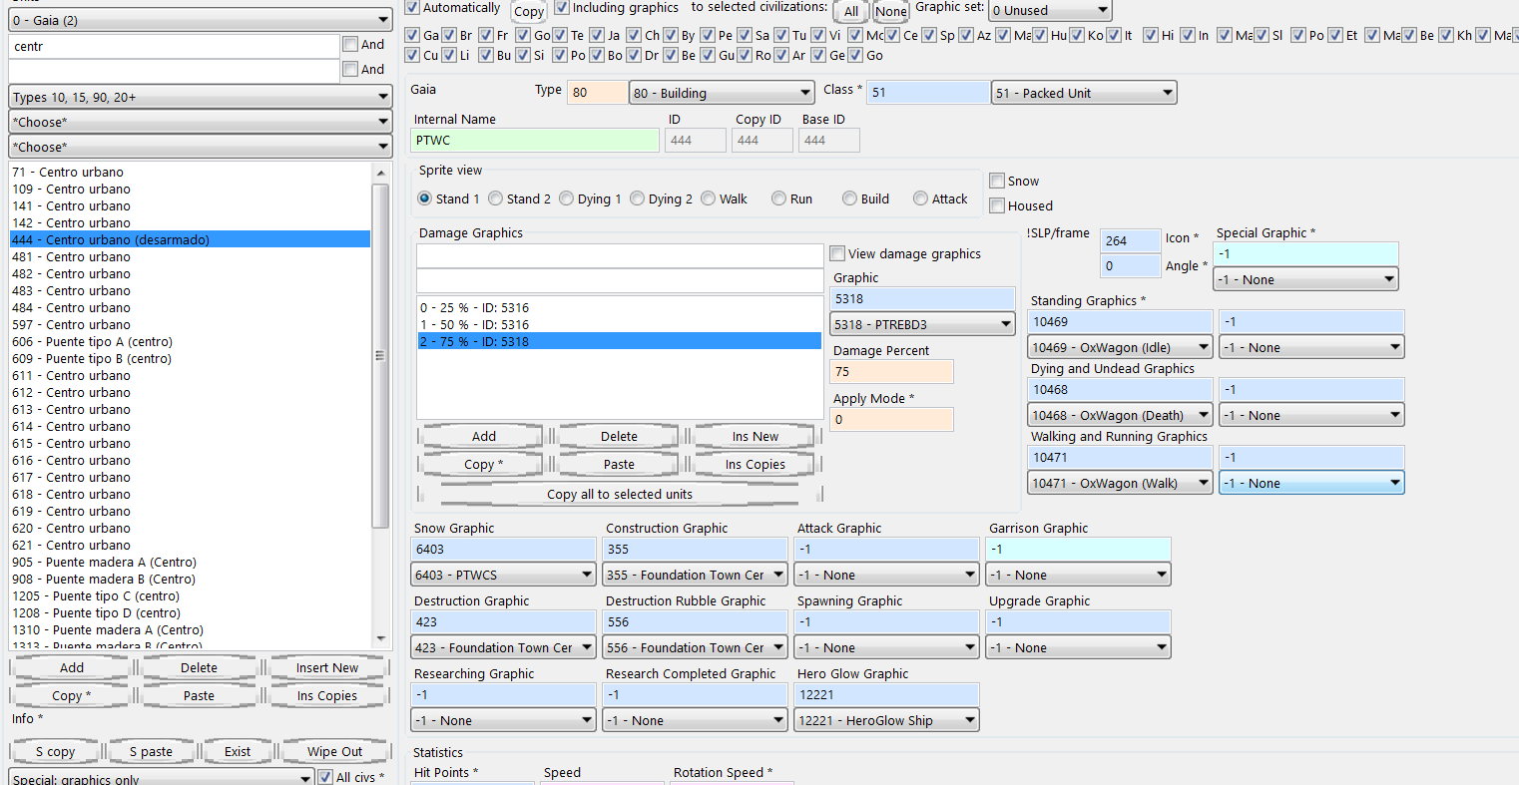This screenshot has width=1519, height=785.
Task: Check the Housed checkbox
Action: tap(997, 205)
